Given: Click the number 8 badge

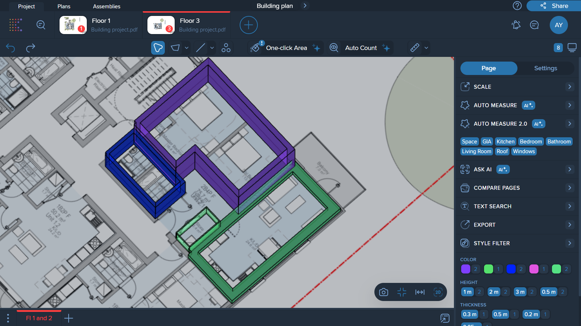Looking at the screenshot, I should click(x=558, y=47).
